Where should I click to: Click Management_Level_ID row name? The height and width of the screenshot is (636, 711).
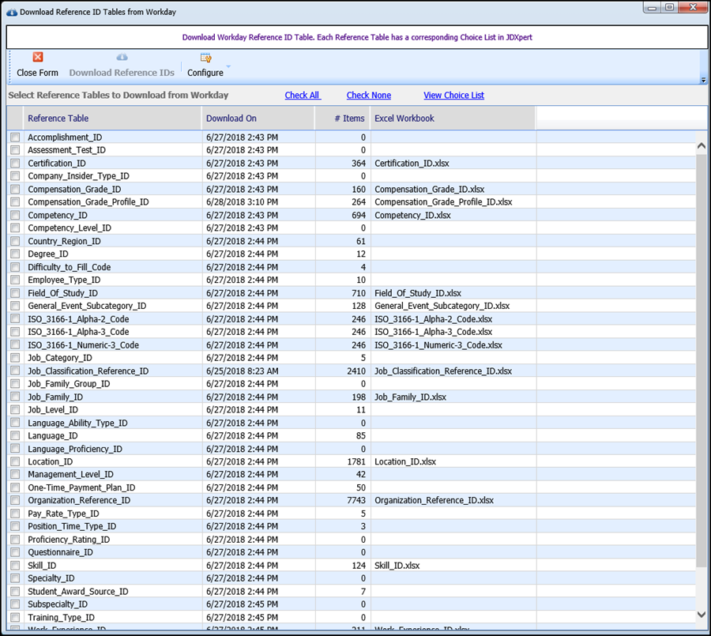point(71,474)
